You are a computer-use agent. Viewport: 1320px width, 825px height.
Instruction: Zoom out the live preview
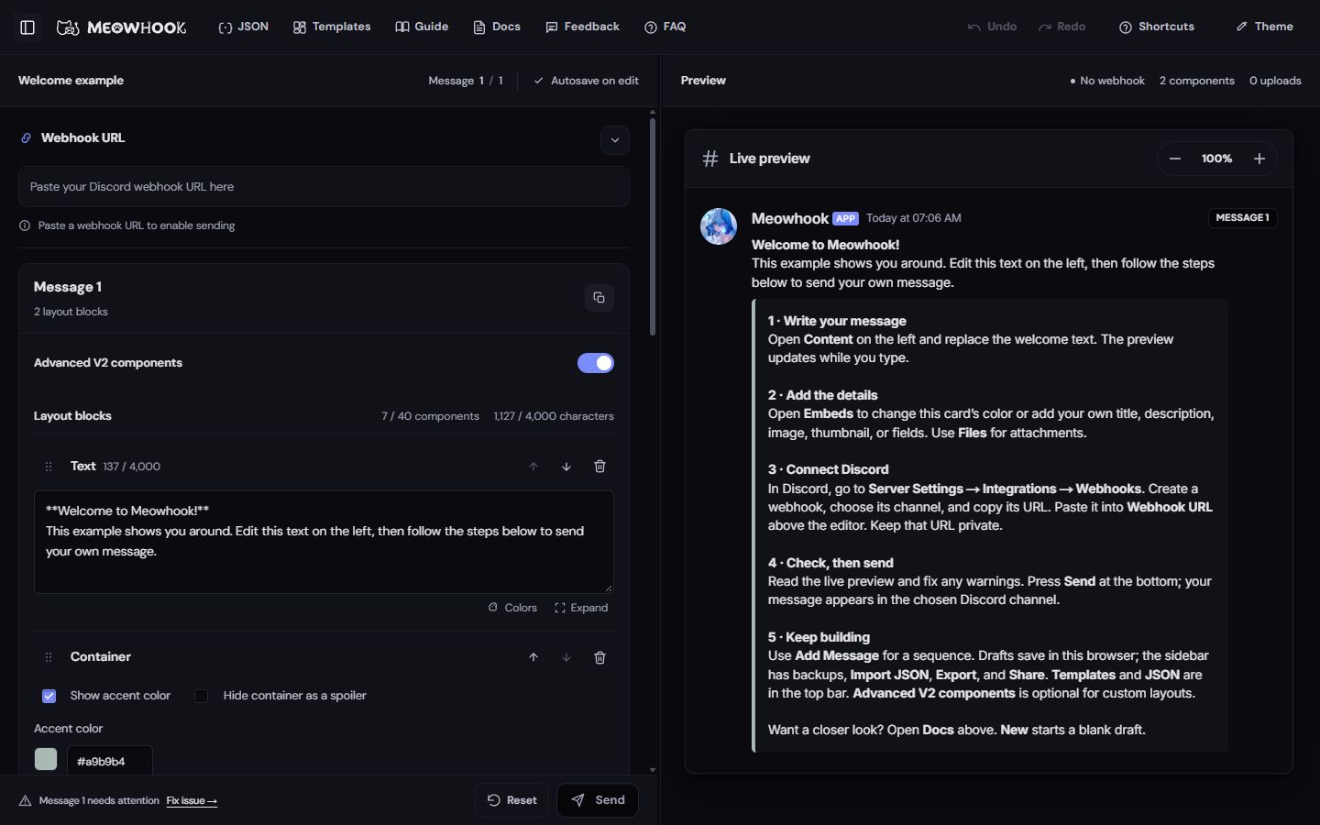click(x=1174, y=159)
